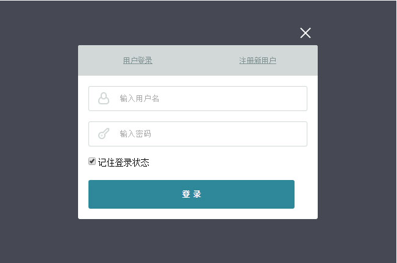Screen dimensions: 397x263
Task: Click the user avatar icon in username field
Action: [104, 98]
